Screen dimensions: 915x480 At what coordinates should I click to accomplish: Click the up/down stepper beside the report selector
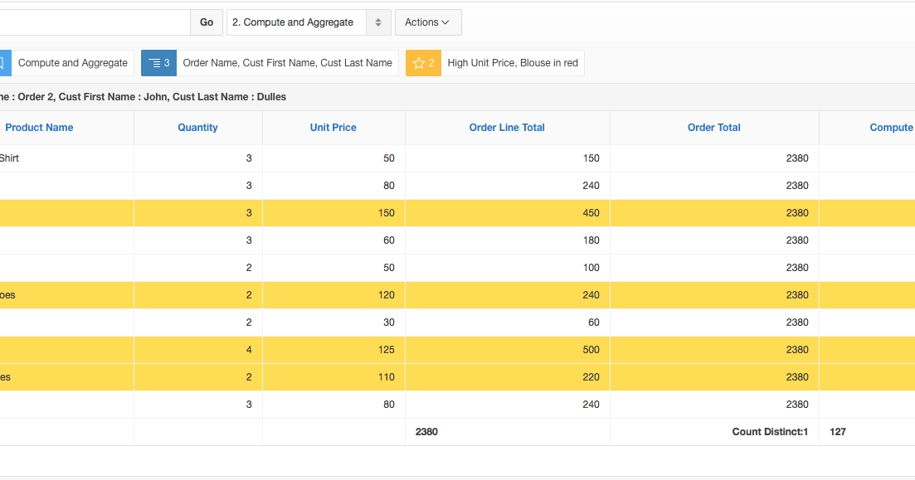378,22
